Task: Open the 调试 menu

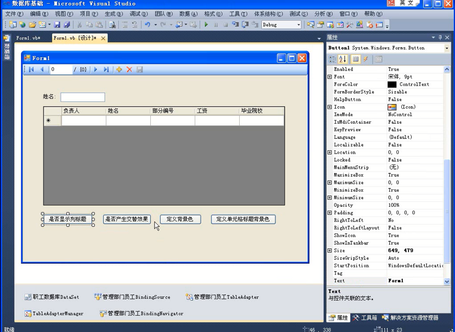Action: 138,14
